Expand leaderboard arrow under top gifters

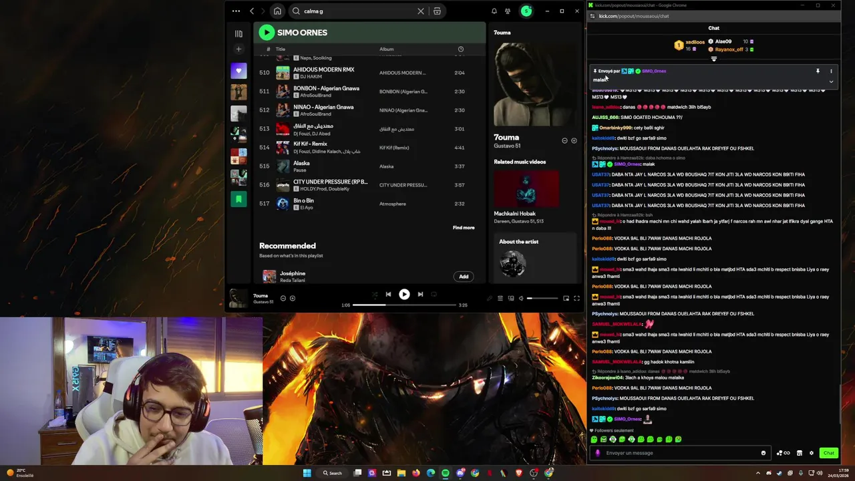(x=713, y=59)
